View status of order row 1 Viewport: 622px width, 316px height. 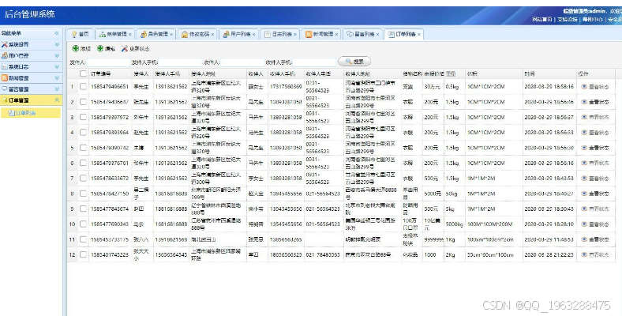594,87
